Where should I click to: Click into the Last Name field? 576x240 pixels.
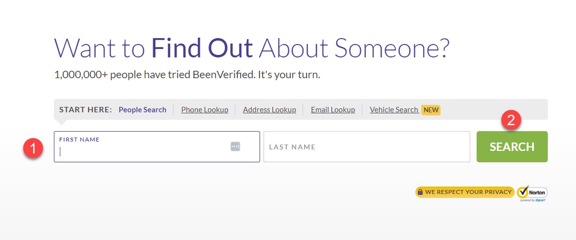pos(366,146)
